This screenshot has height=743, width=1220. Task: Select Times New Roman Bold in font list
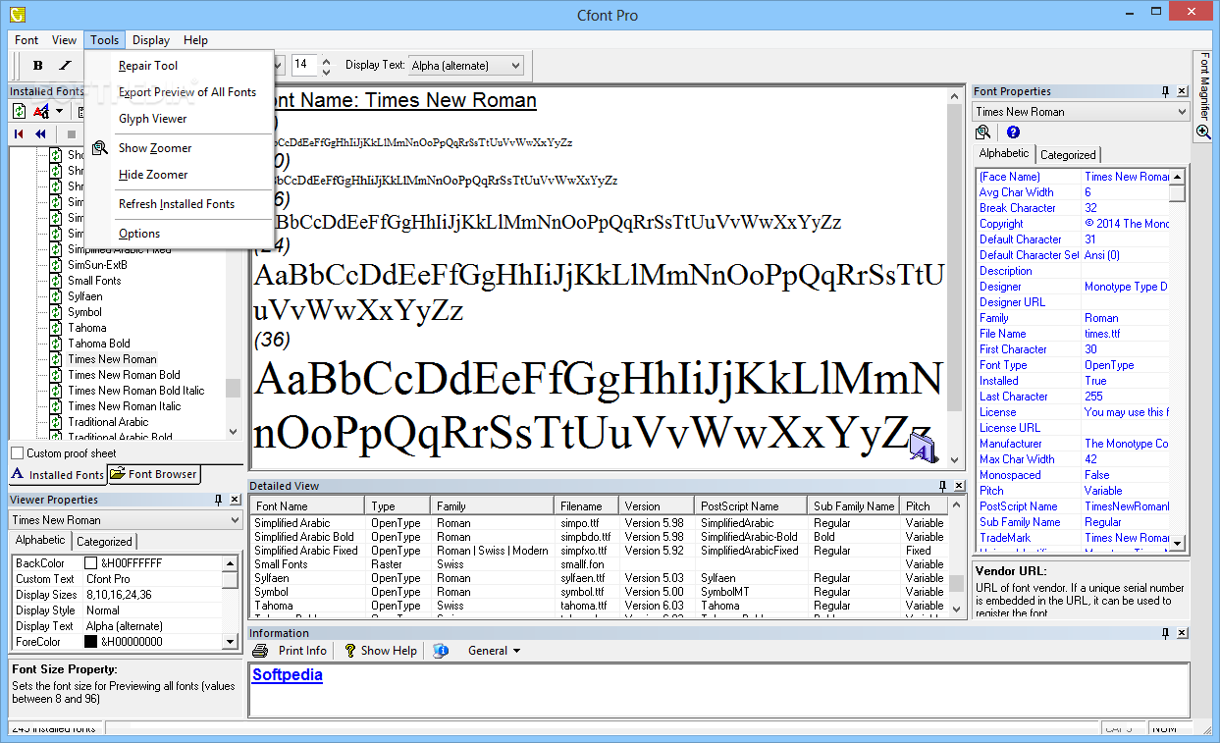[x=124, y=375]
